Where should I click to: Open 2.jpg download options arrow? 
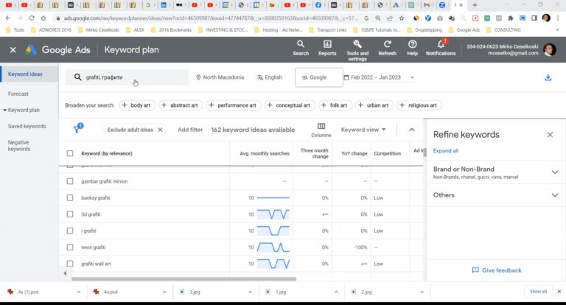(422, 292)
